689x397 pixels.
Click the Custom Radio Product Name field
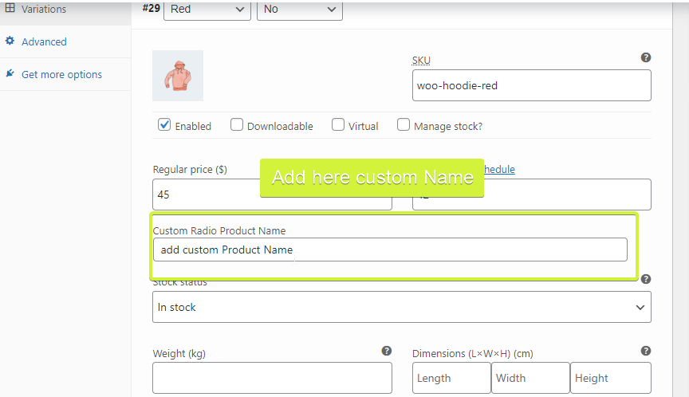click(390, 250)
